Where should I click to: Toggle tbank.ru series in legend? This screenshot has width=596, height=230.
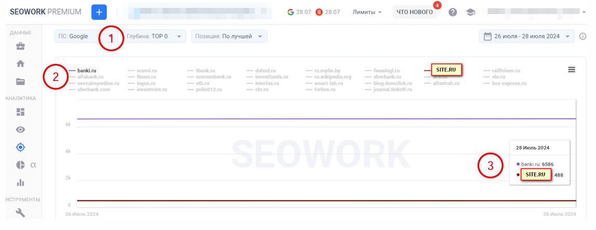tap(202, 71)
